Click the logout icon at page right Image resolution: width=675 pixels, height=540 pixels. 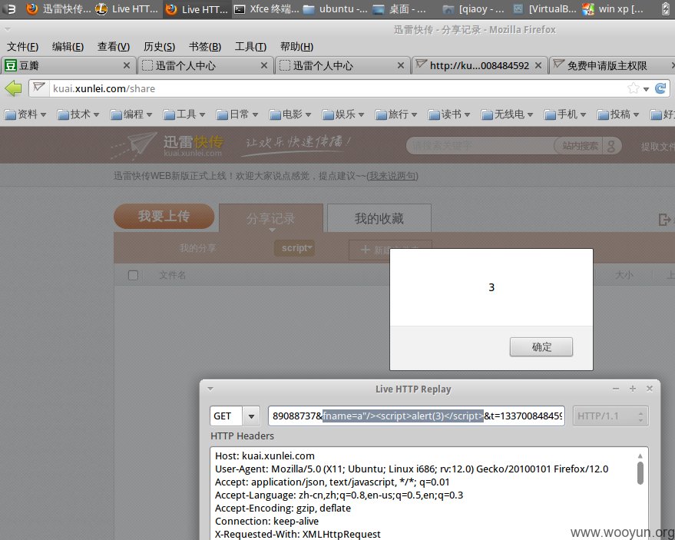pos(665,220)
